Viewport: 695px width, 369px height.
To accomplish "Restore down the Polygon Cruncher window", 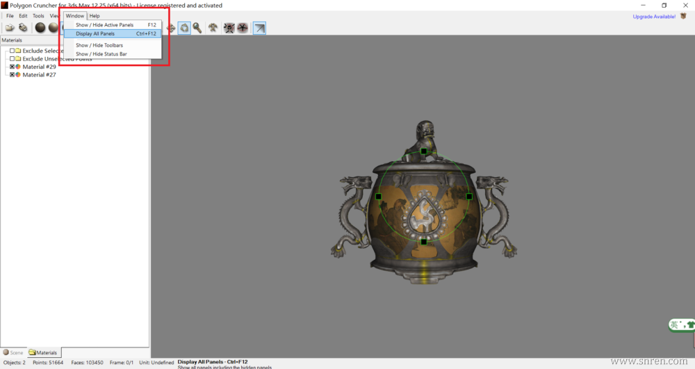I will click(664, 6).
